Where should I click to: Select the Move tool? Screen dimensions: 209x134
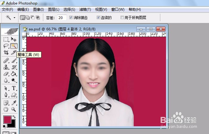pyautogui.click(x=14, y=39)
